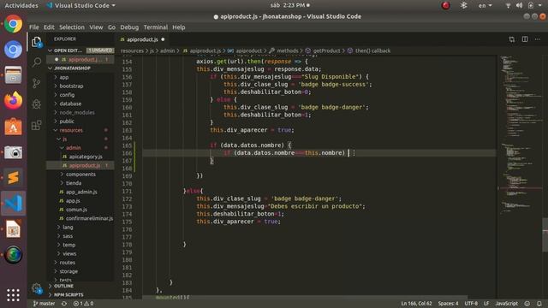Open the File menu
The image size is (548, 308).
coord(34,27)
